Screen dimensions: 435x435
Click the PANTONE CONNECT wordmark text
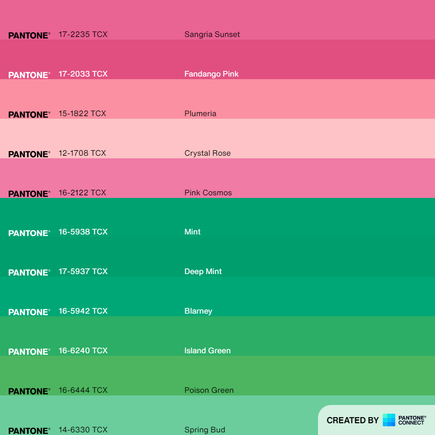(x=412, y=420)
